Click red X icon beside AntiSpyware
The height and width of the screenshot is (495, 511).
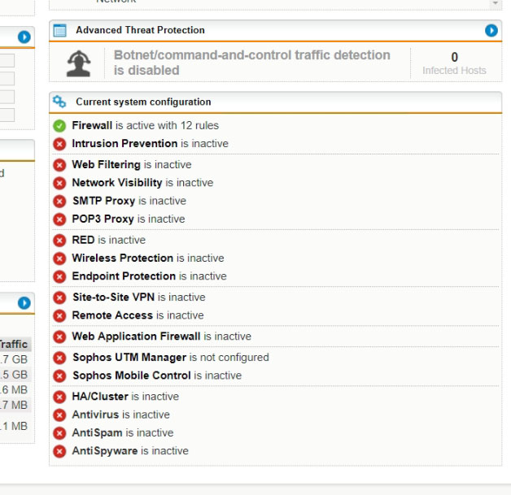click(59, 451)
